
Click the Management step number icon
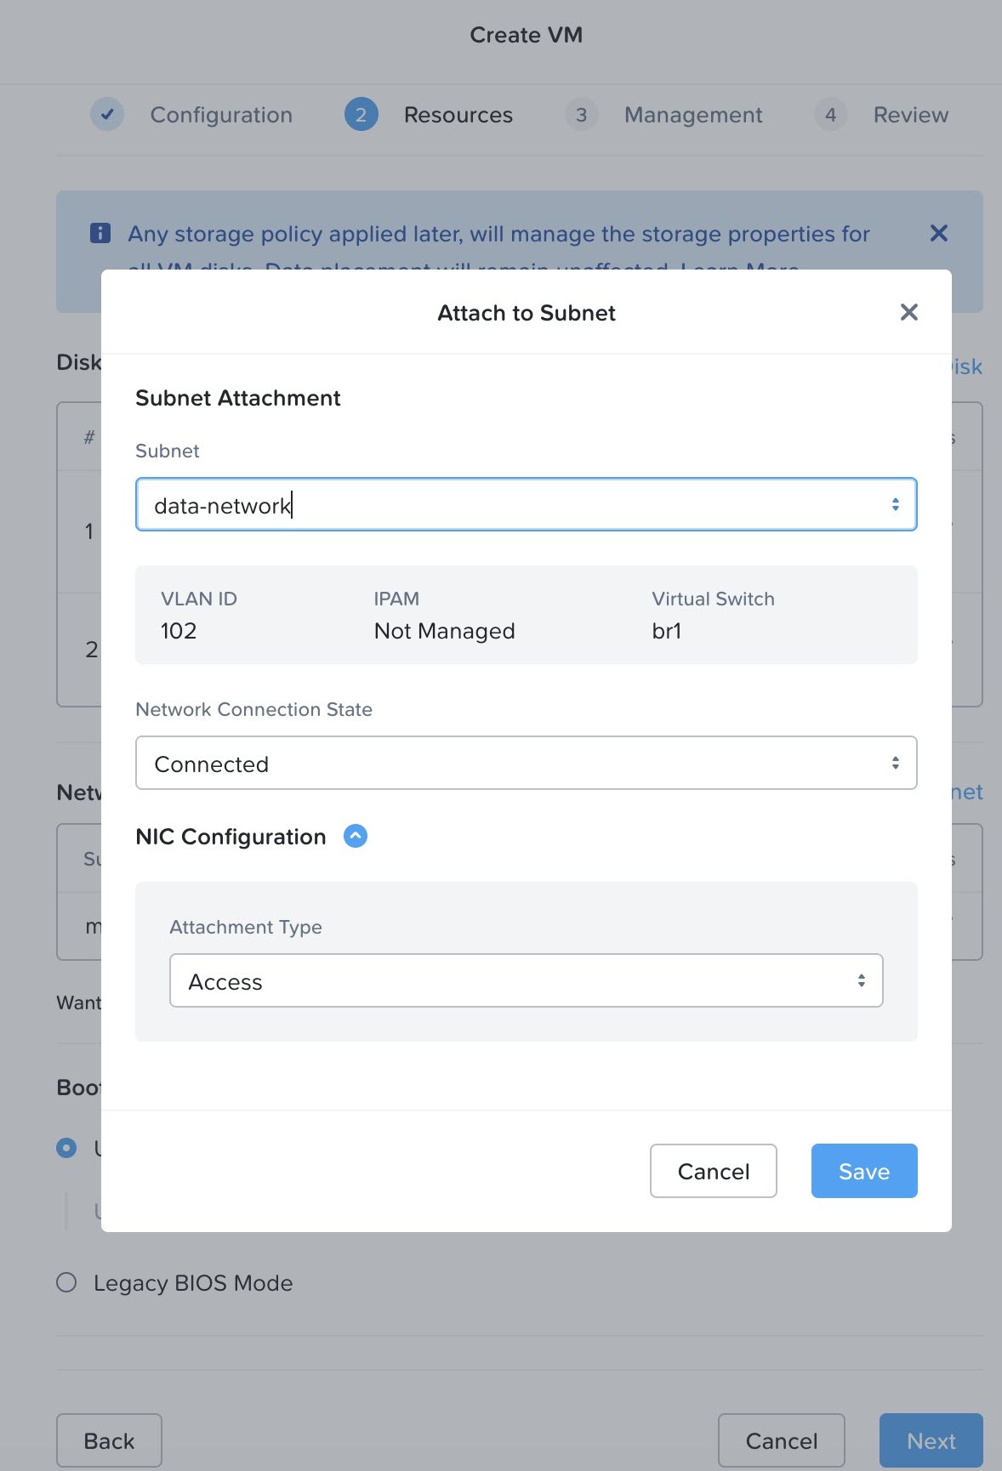tap(582, 115)
